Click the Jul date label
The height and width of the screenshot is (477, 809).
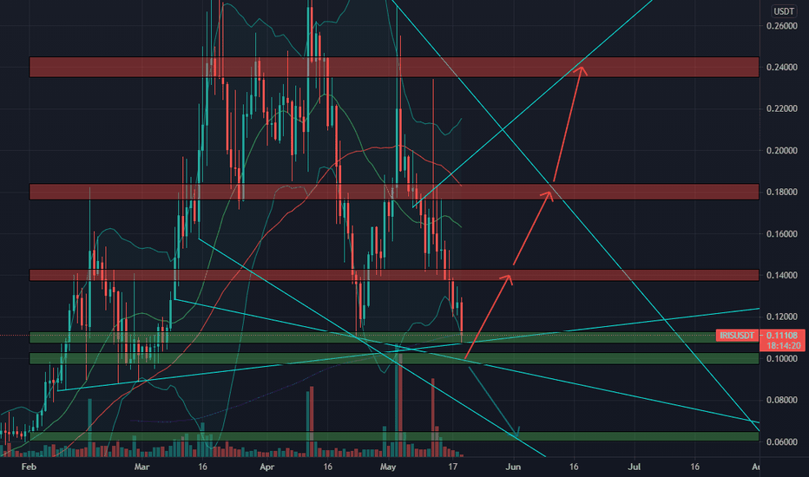pyautogui.click(x=635, y=467)
